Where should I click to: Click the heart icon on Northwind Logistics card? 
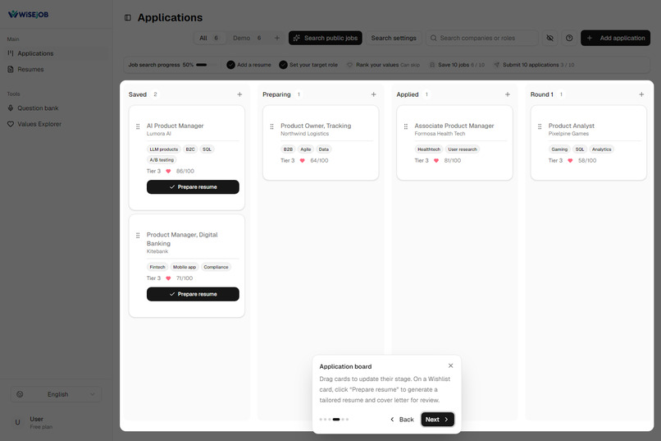coord(303,161)
